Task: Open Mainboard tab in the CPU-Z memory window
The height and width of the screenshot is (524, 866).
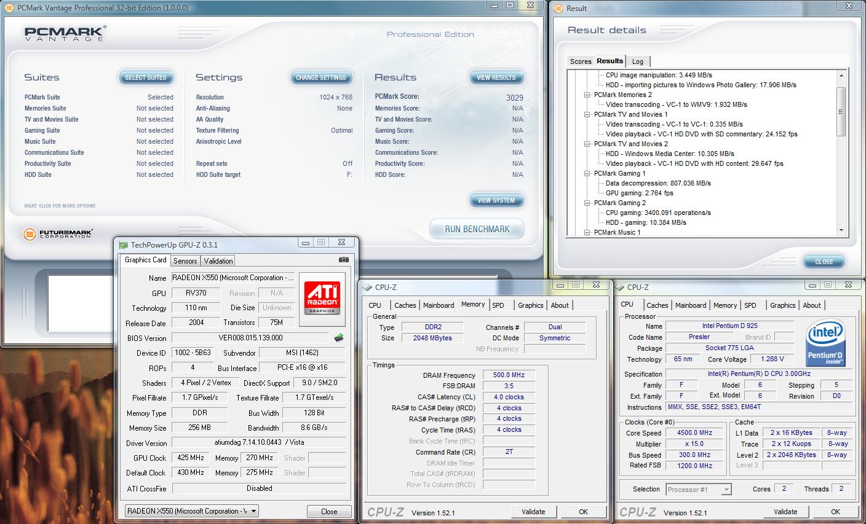Action: coord(439,305)
